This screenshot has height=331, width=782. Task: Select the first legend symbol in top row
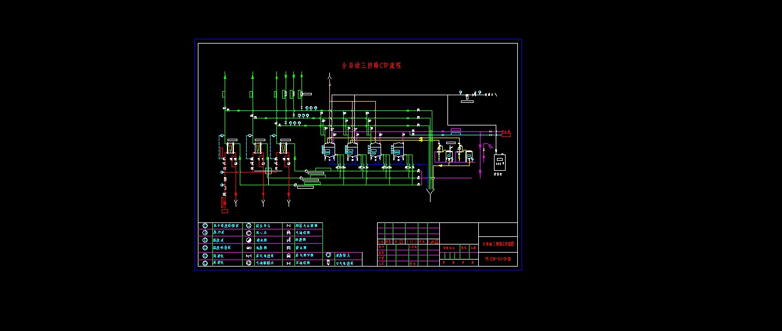(x=205, y=226)
